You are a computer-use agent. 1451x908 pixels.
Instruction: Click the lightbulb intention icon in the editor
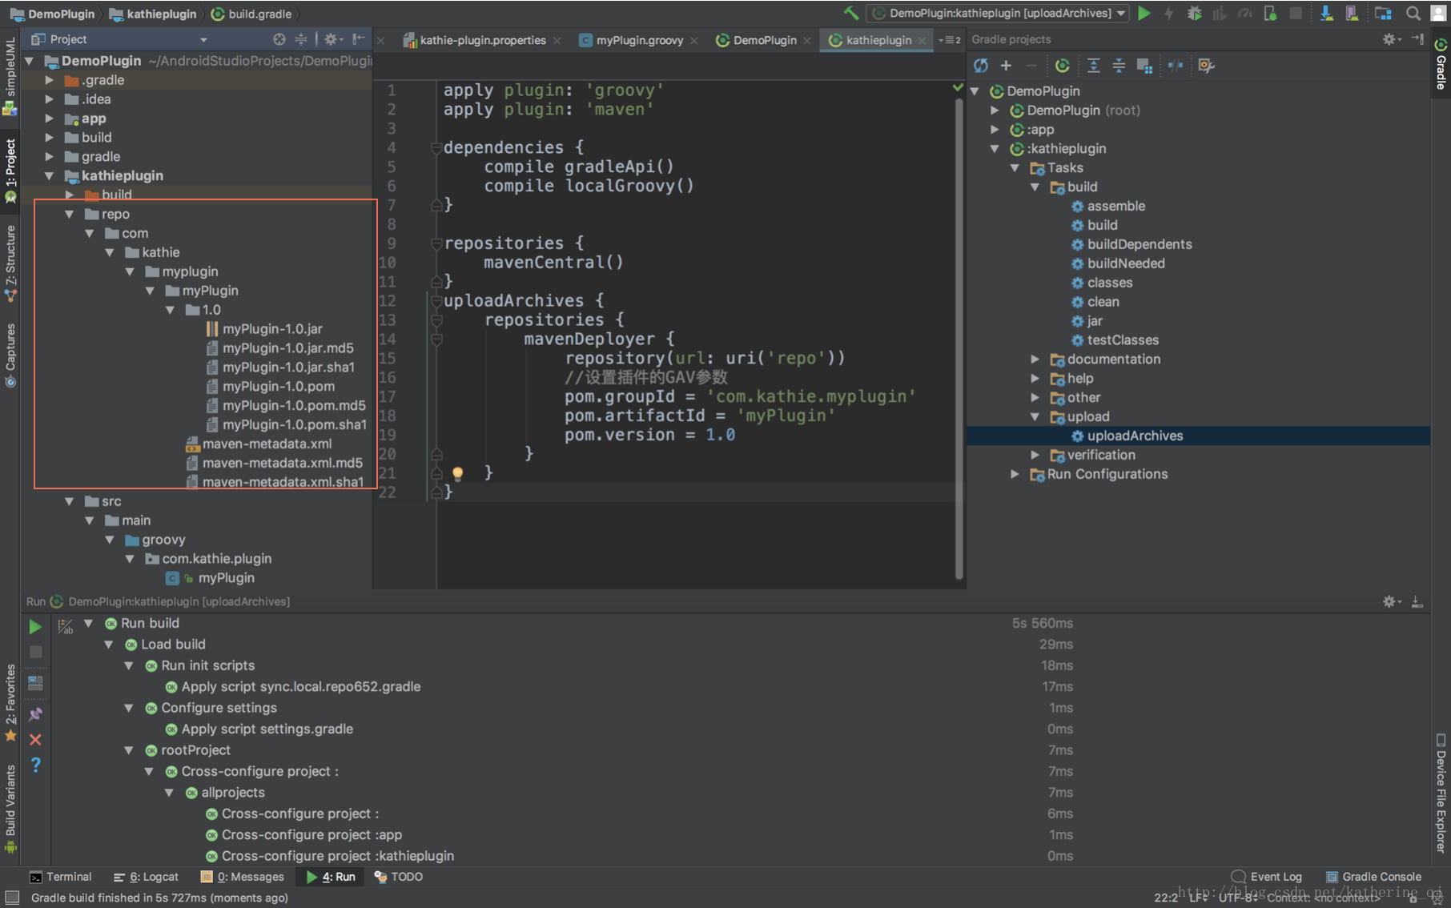tap(457, 473)
